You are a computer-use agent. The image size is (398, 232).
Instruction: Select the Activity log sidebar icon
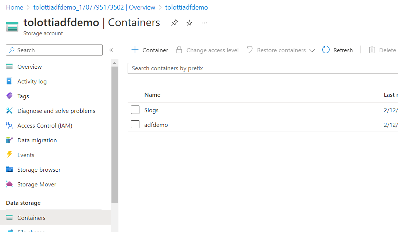tap(10, 81)
